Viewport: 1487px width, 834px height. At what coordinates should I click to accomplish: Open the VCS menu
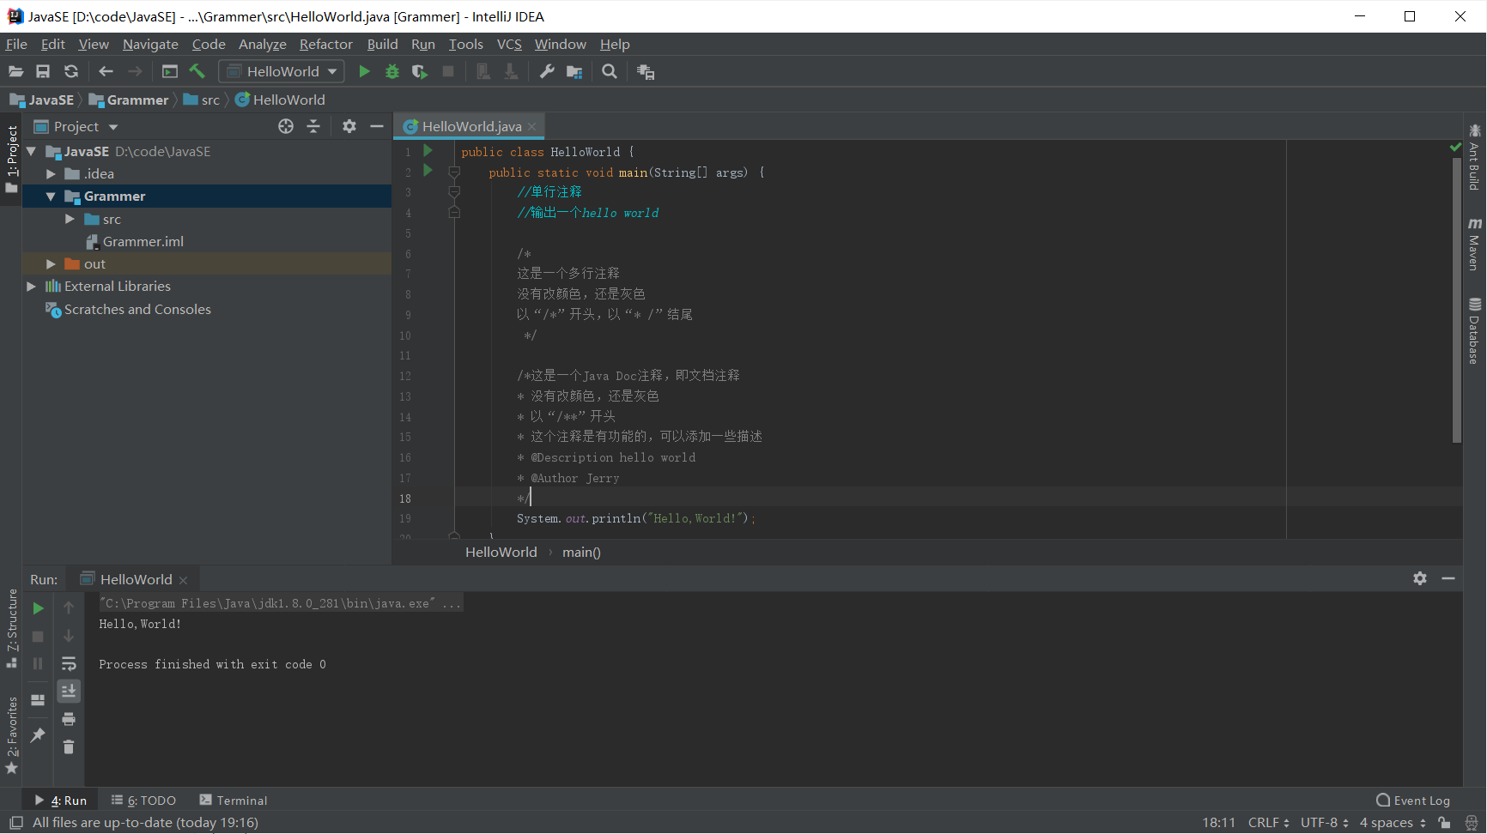tap(509, 44)
